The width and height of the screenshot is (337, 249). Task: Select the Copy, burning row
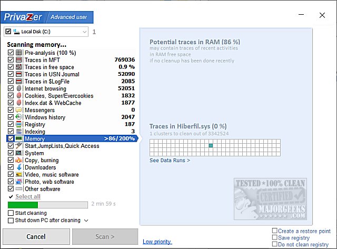pyautogui.click(x=72, y=160)
